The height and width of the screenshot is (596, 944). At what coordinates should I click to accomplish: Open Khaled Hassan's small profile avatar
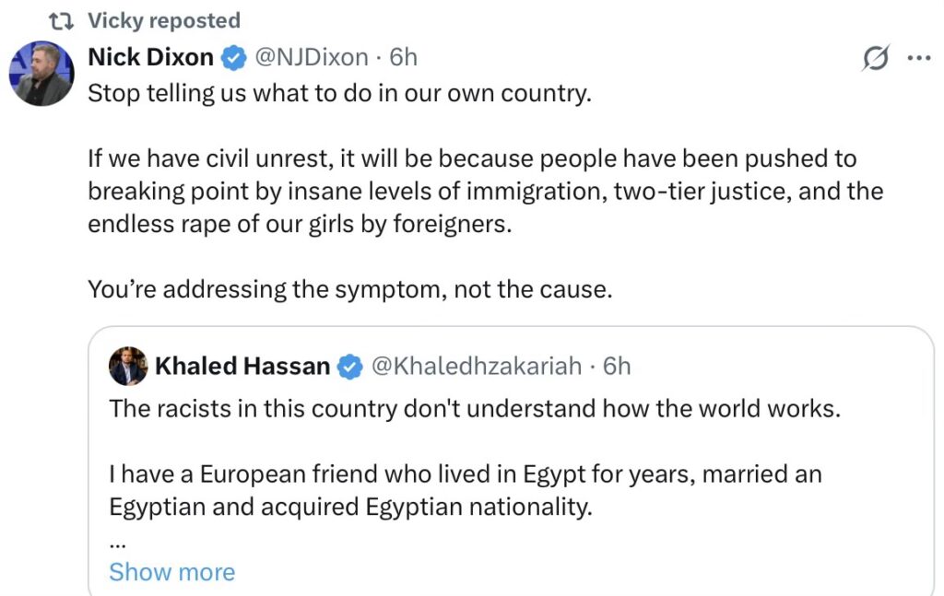[x=128, y=367]
